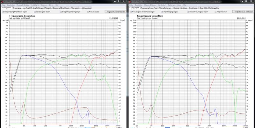The width and height of the screenshot is (255, 128).
Task: Open the 'Optionen' menu in the right window
Action: click(172, 5)
